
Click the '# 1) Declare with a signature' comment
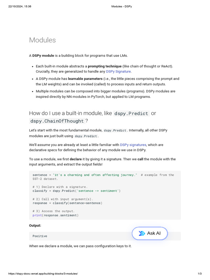60,187
